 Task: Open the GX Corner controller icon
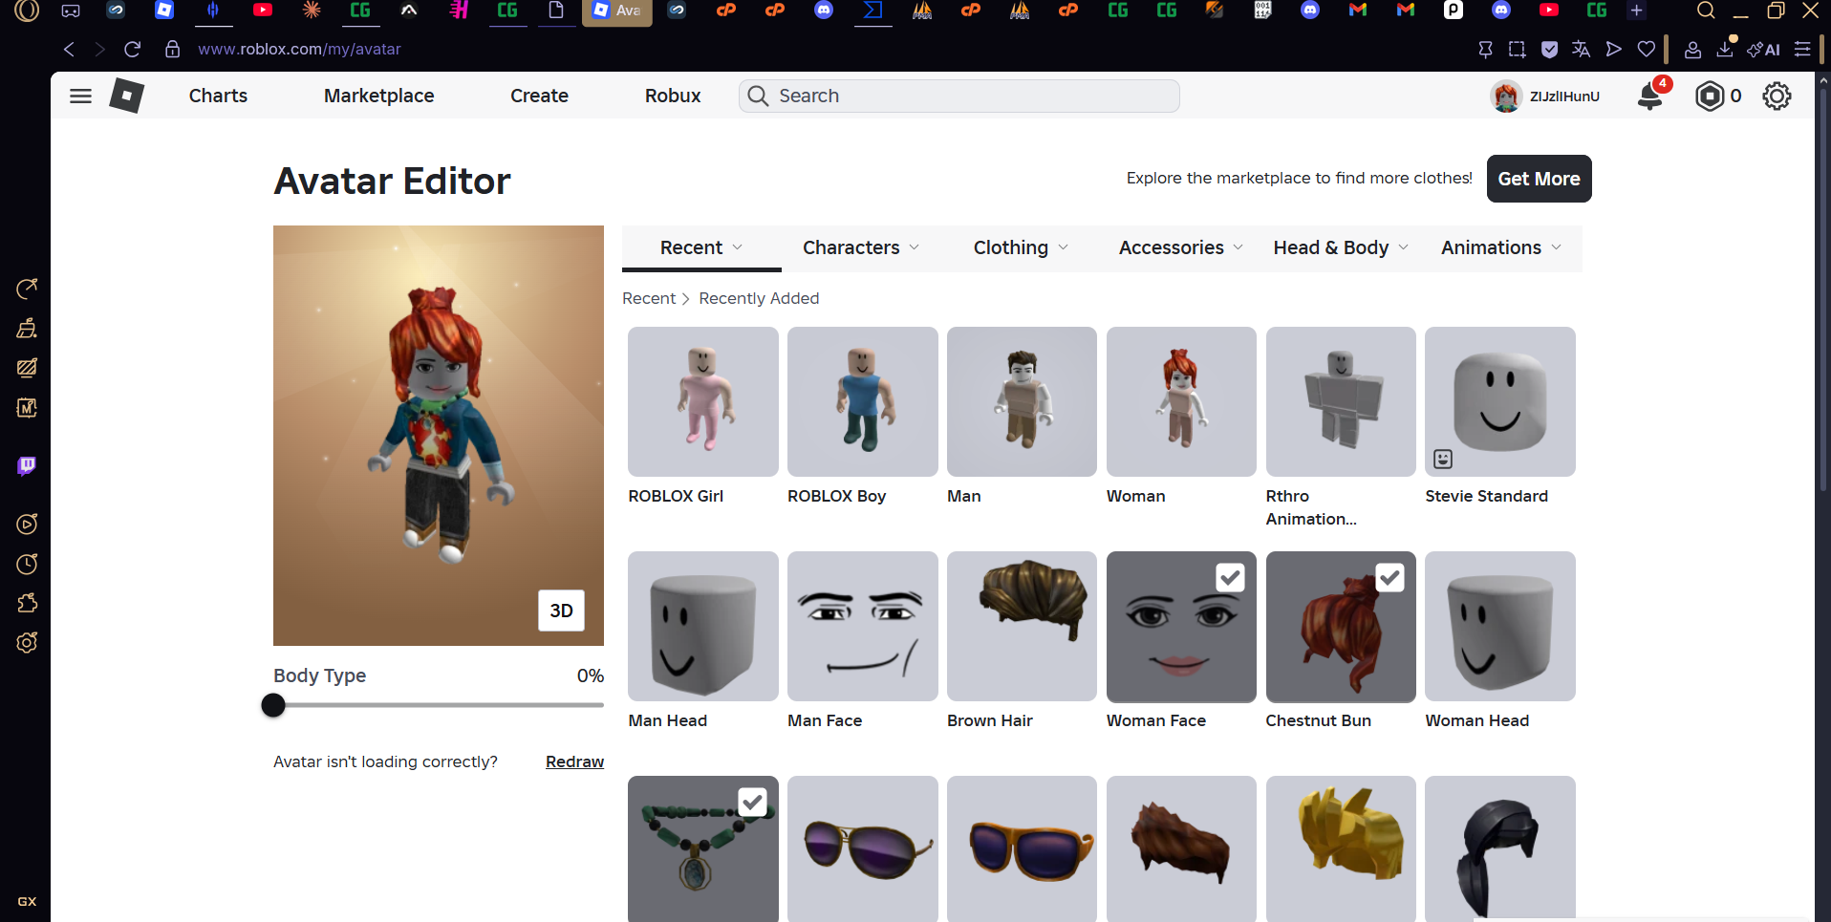pos(71,11)
